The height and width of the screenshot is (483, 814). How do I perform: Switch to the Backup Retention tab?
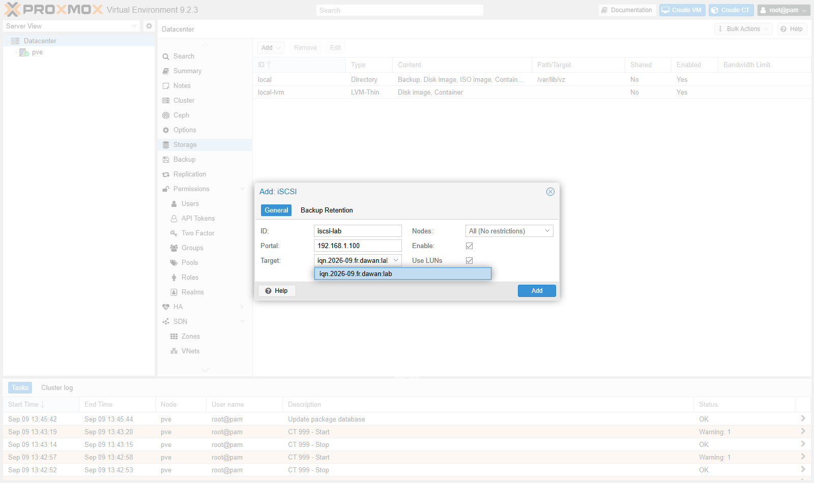pyautogui.click(x=327, y=210)
